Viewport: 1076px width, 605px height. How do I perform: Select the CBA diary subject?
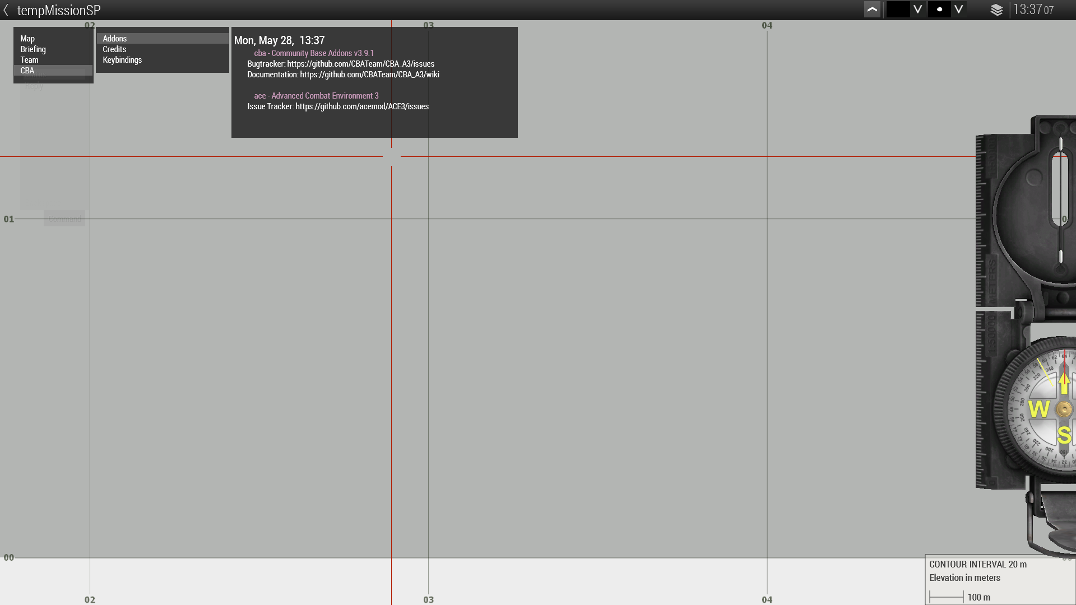27,71
